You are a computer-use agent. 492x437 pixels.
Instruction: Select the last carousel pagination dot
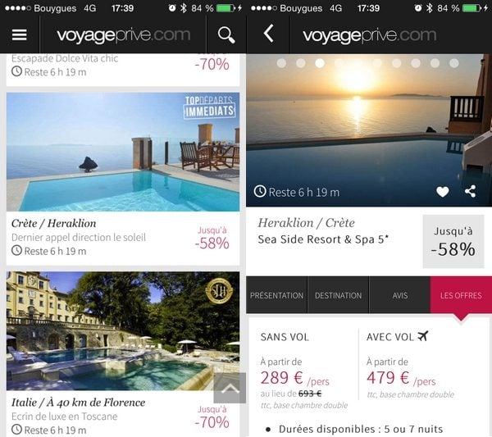point(454,63)
